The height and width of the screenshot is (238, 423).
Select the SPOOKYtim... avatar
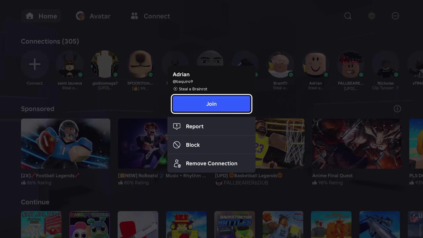140,64
